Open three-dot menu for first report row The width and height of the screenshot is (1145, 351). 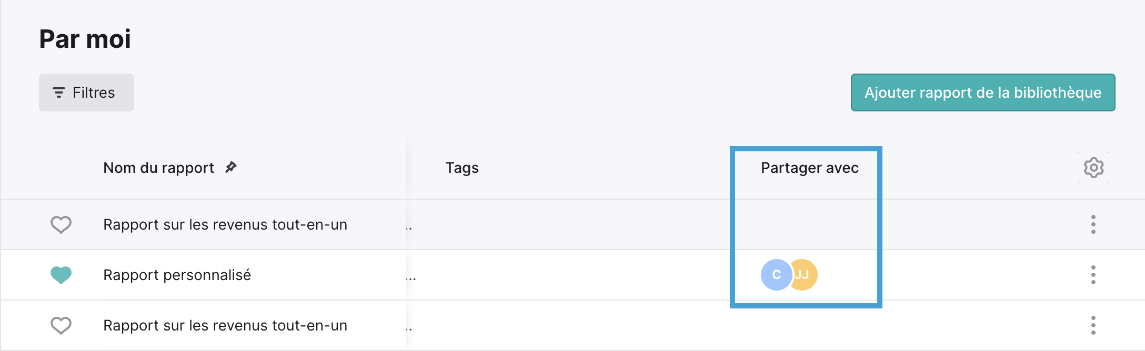click(1093, 224)
